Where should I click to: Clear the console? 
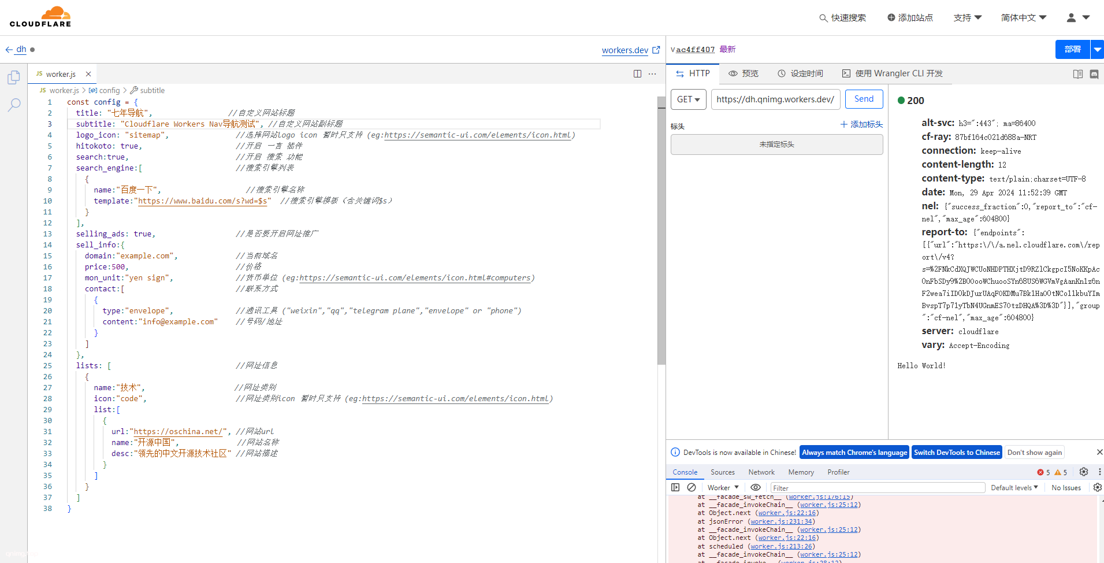(692, 487)
